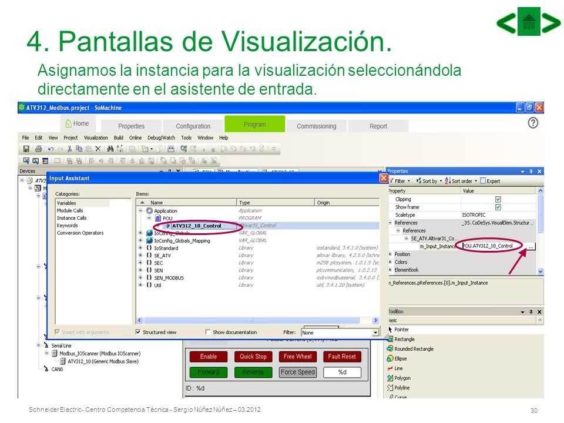Screen dimensions: 564x423
Task: Click the Print icon in the toolbar
Action: [39, 149]
